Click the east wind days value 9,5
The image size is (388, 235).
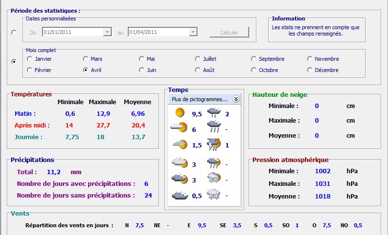point(202,225)
